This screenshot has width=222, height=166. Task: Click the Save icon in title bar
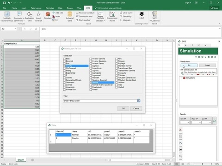pyautogui.click(x=4, y=3)
